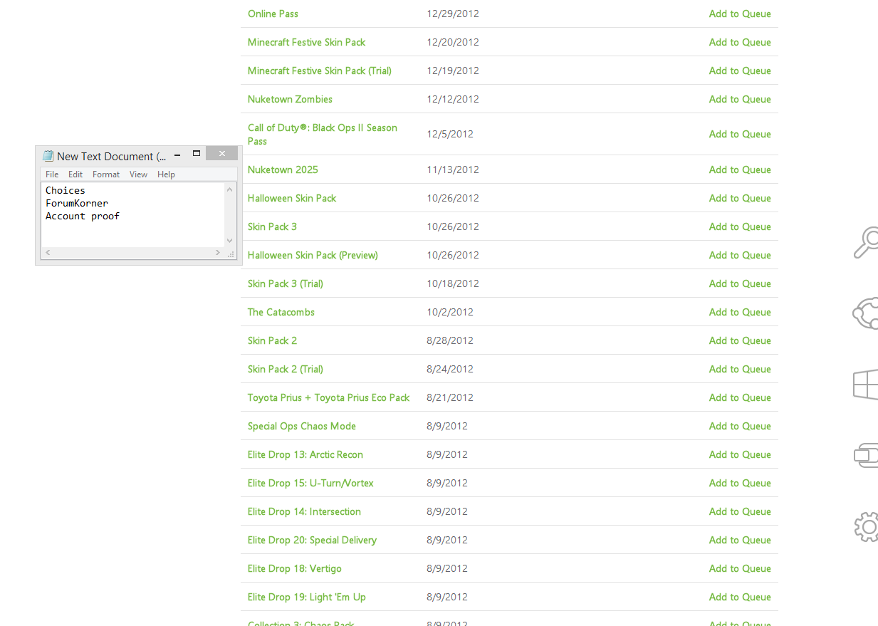The height and width of the screenshot is (626, 878).
Task: Open the Minecraft Festive Skin Pack link (non-trial)
Action: coord(306,42)
